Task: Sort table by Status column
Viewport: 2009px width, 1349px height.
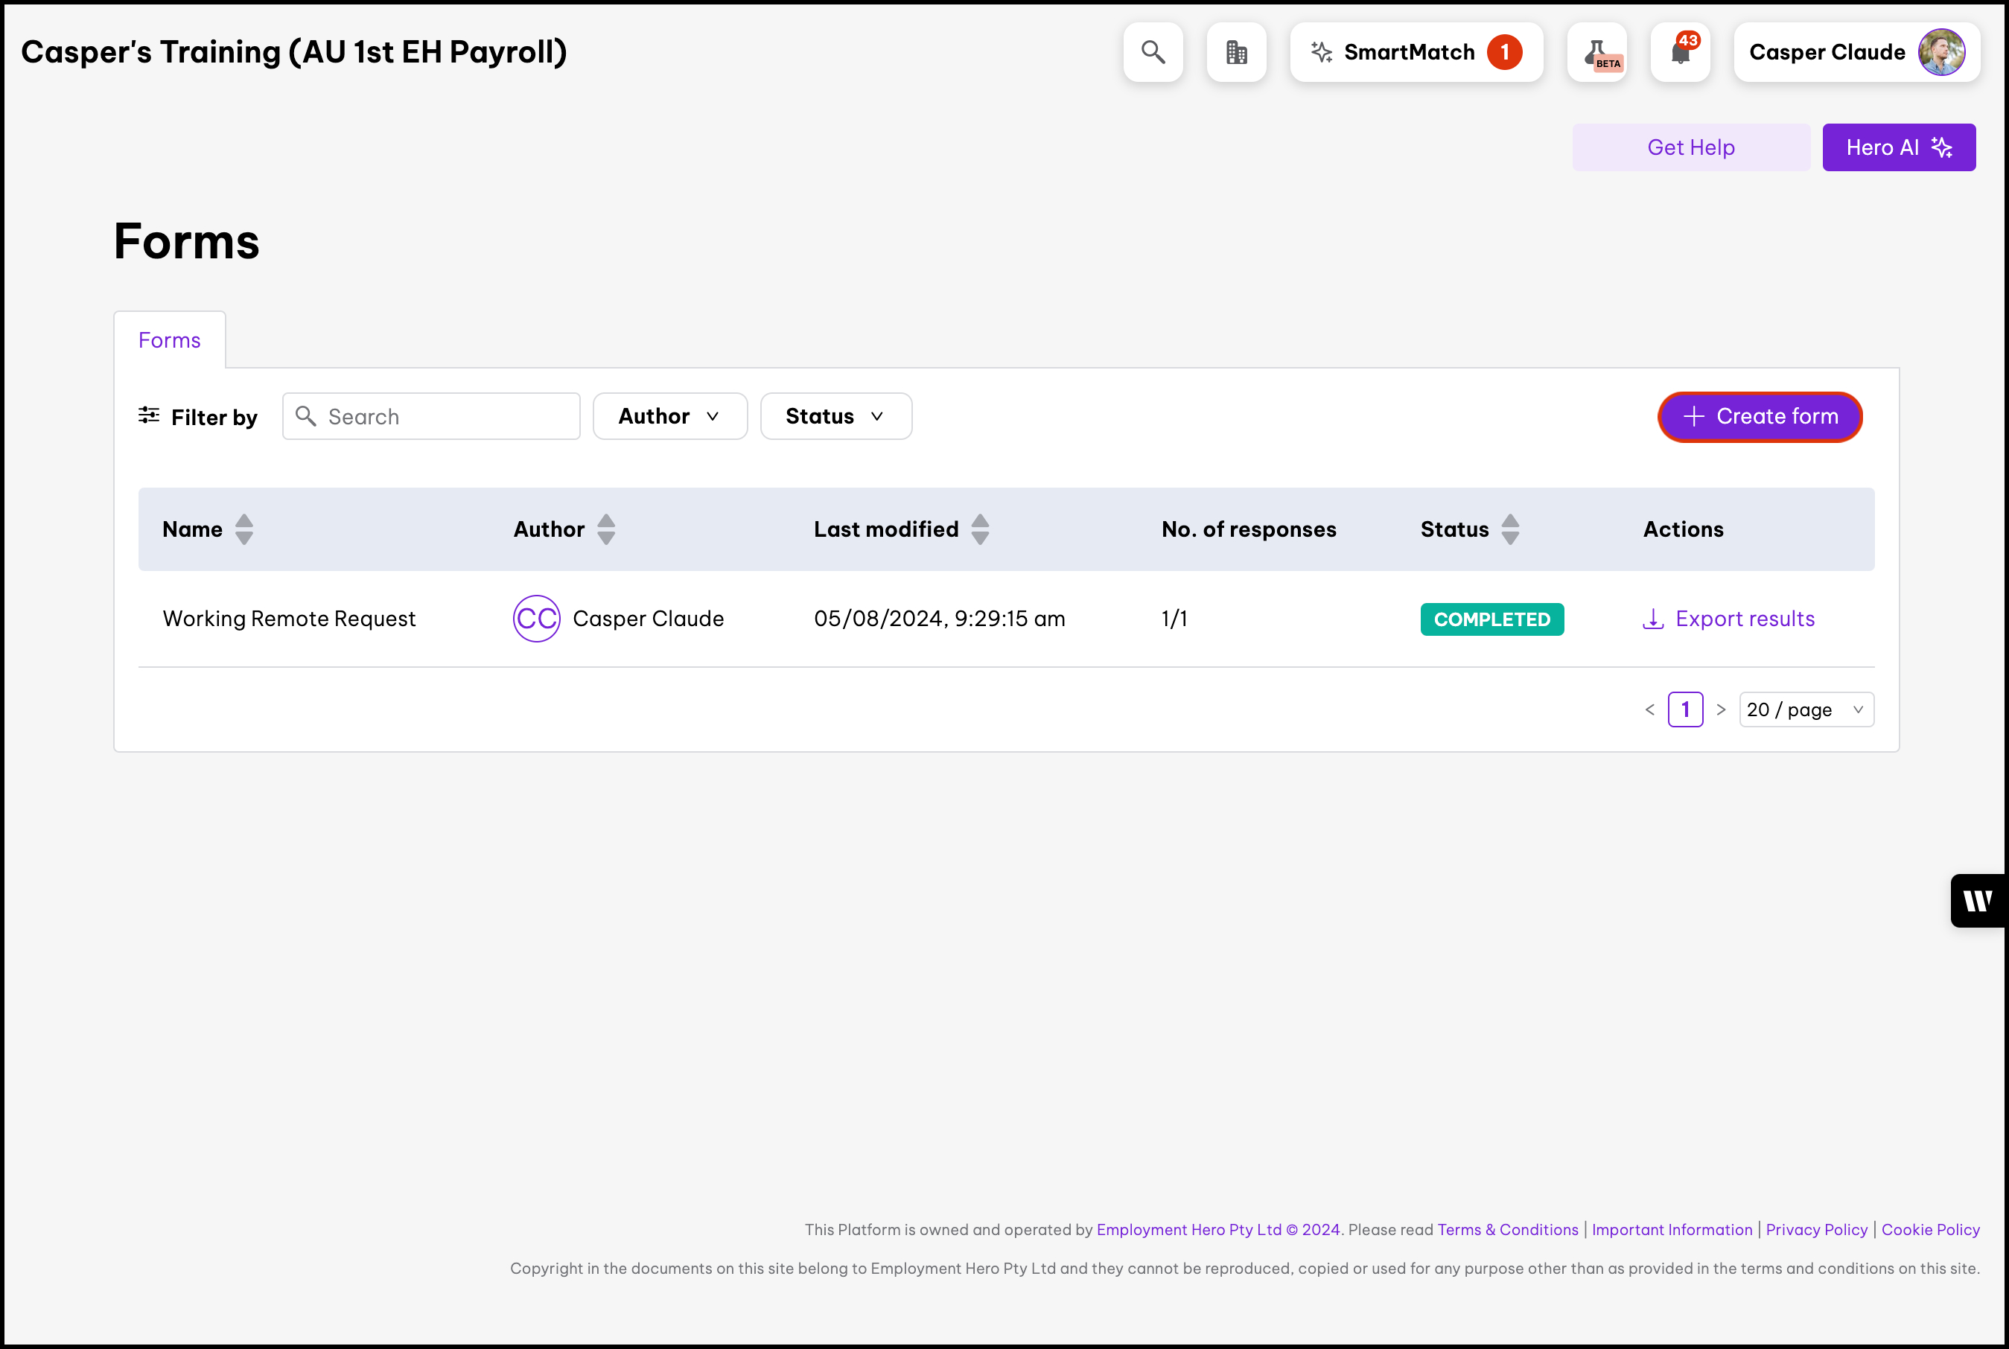Action: [1510, 529]
